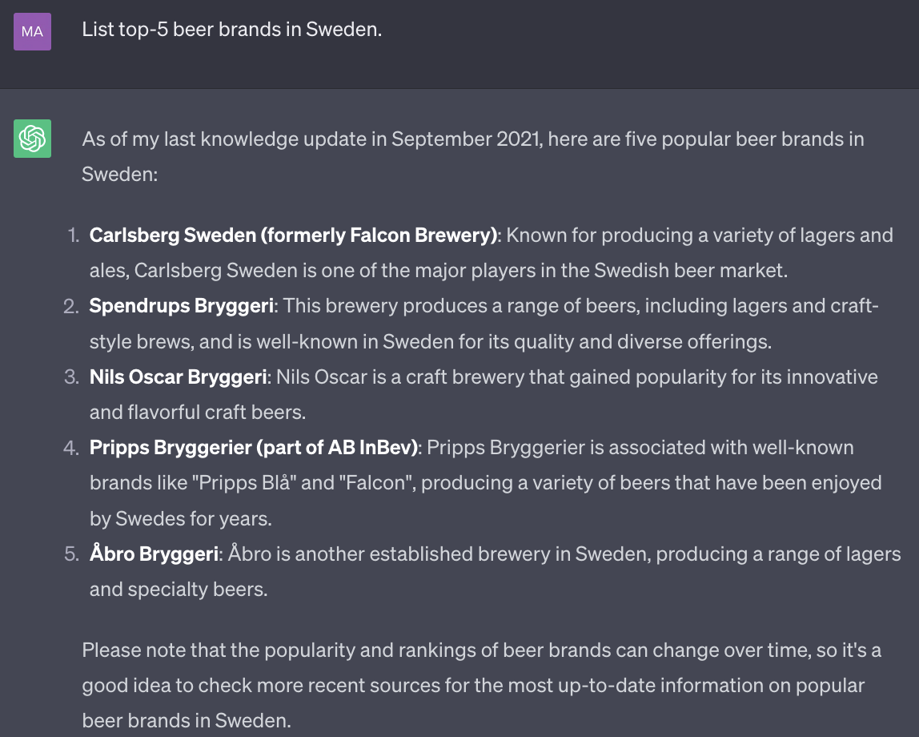
Task: Select the bold Spendrups Bryggeri entry
Action: tap(182, 306)
